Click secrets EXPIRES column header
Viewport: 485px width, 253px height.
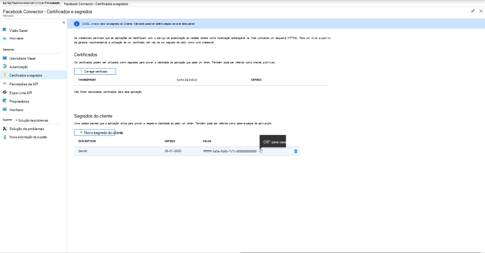(170, 141)
